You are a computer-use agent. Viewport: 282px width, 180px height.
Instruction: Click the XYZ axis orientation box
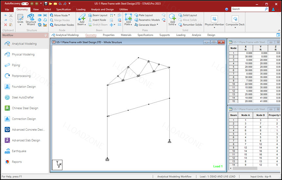pos(57,165)
